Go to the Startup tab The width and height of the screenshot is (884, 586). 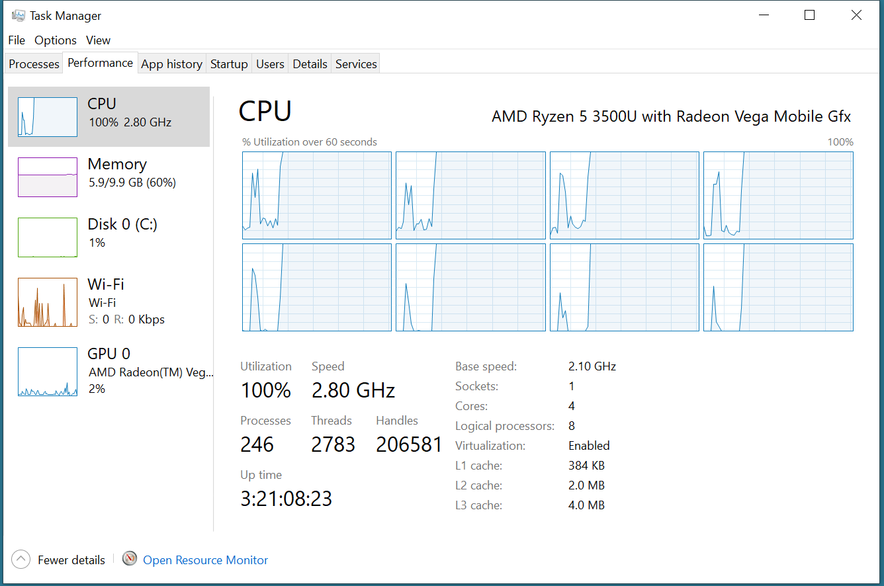click(x=229, y=64)
